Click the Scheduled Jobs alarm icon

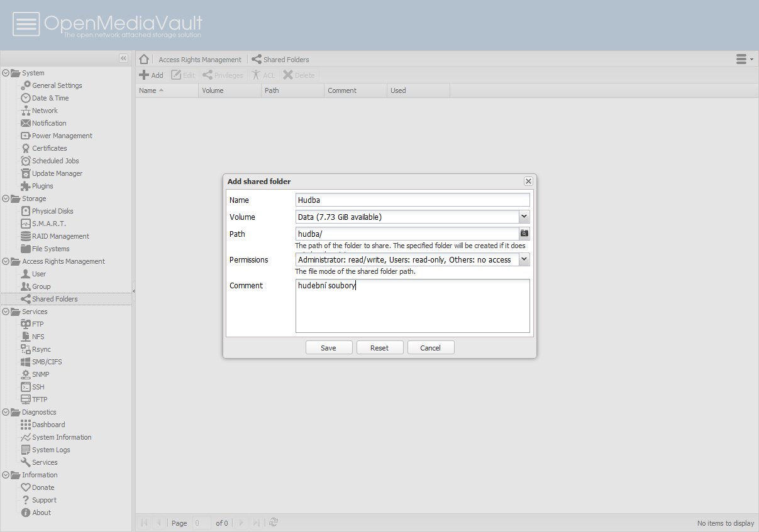pyautogui.click(x=26, y=161)
